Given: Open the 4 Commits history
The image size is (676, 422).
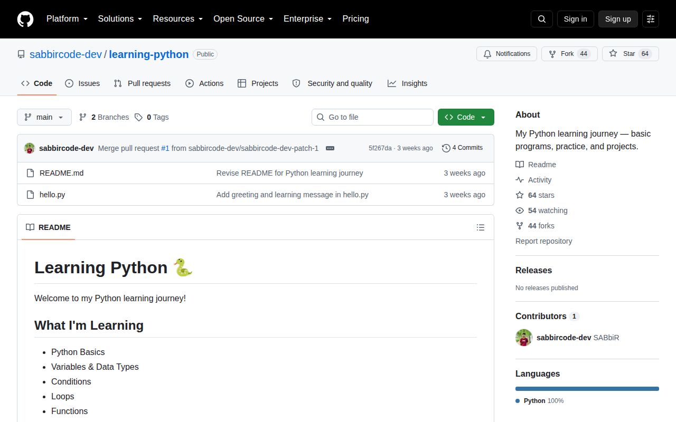Looking at the screenshot, I should (462, 148).
